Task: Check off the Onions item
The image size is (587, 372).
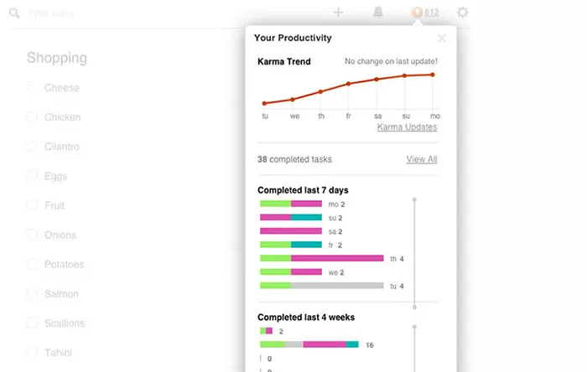Action: pyautogui.click(x=32, y=235)
